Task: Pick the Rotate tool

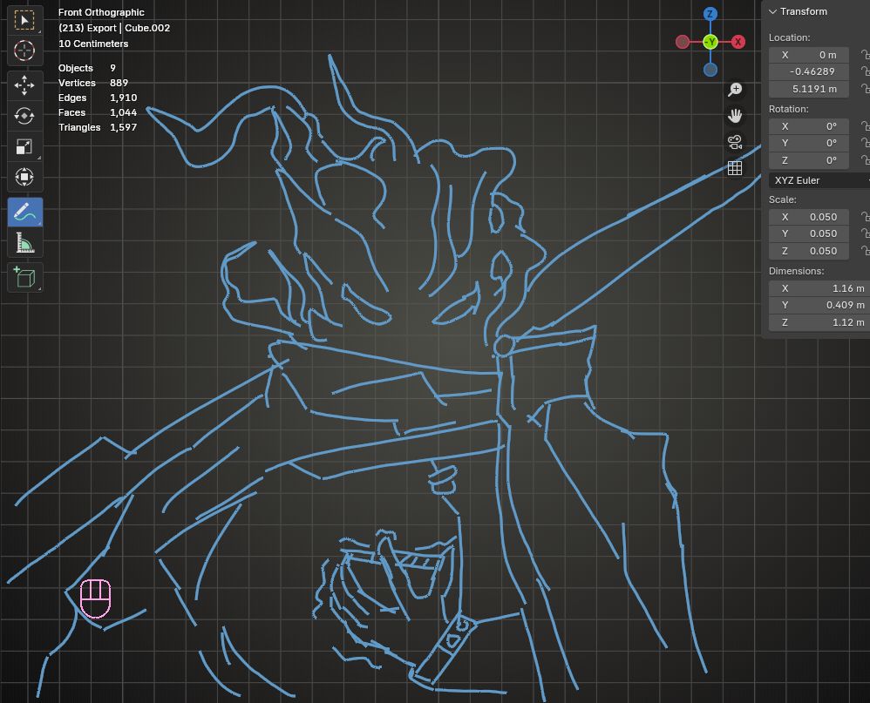Action: (24, 116)
